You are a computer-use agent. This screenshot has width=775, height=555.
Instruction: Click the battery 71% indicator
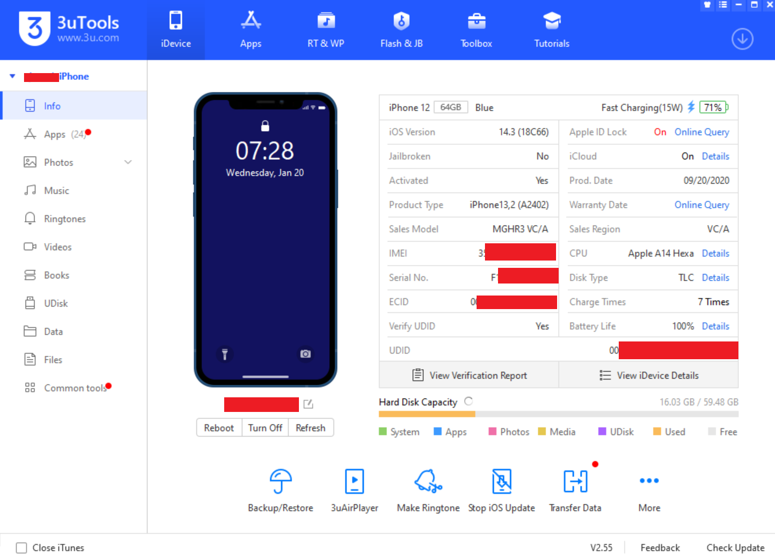pos(713,108)
